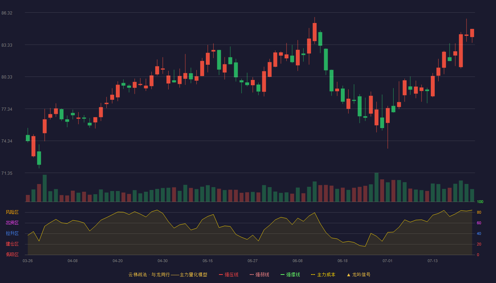
Task: Select the 低吸区 zone label
Action: (12, 254)
